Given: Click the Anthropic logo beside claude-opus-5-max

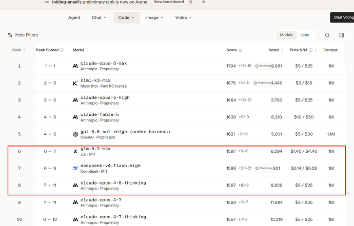Looking at the screenshot, I should [x=75, y=66].
